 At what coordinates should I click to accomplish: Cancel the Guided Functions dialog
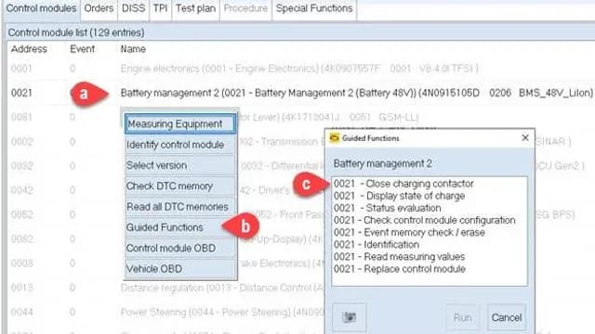[507, 317]
